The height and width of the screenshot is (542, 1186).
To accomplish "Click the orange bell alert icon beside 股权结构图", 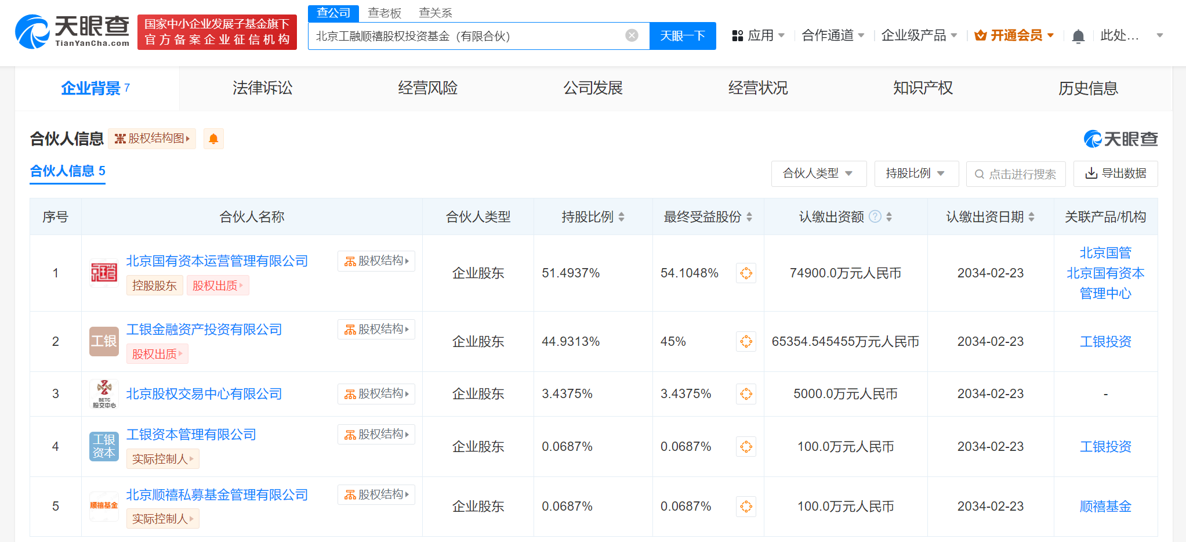I will [213, 139].
